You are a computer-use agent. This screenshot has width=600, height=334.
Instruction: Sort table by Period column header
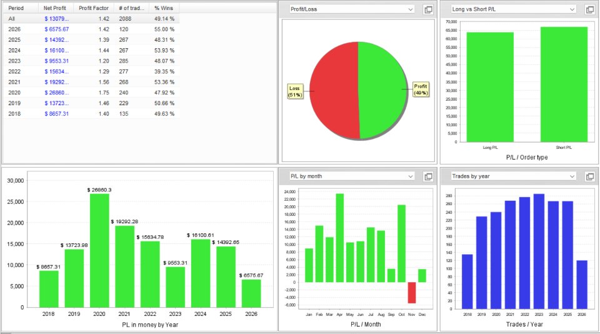pos(21,8)
